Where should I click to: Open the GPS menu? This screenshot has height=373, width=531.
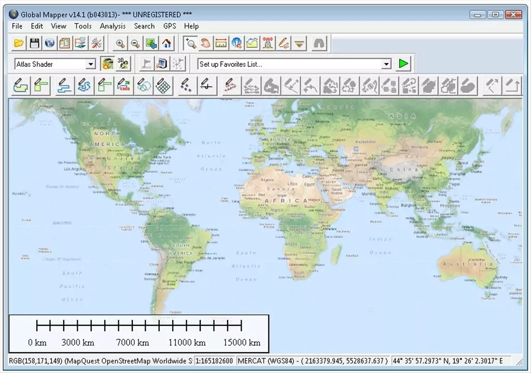coord(170,26)
